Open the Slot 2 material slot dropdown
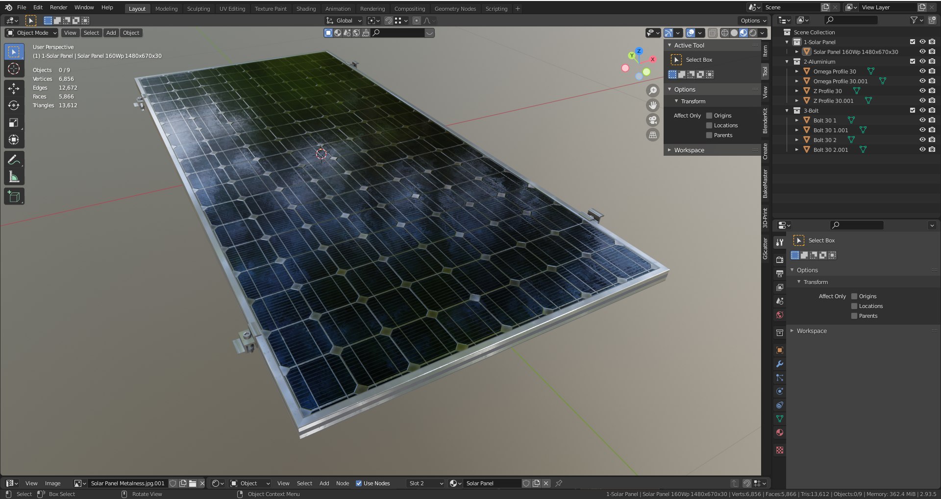This screenshot has height=499, width=941. [425, 483]
